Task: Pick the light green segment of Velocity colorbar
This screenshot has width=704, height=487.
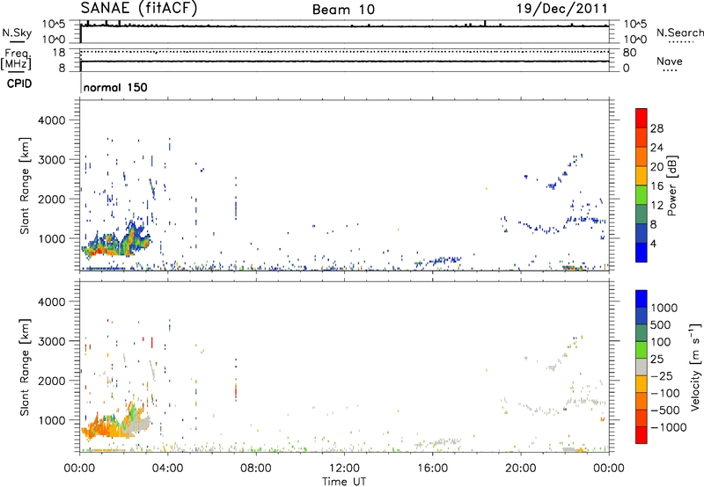Action: click(642, 350)
